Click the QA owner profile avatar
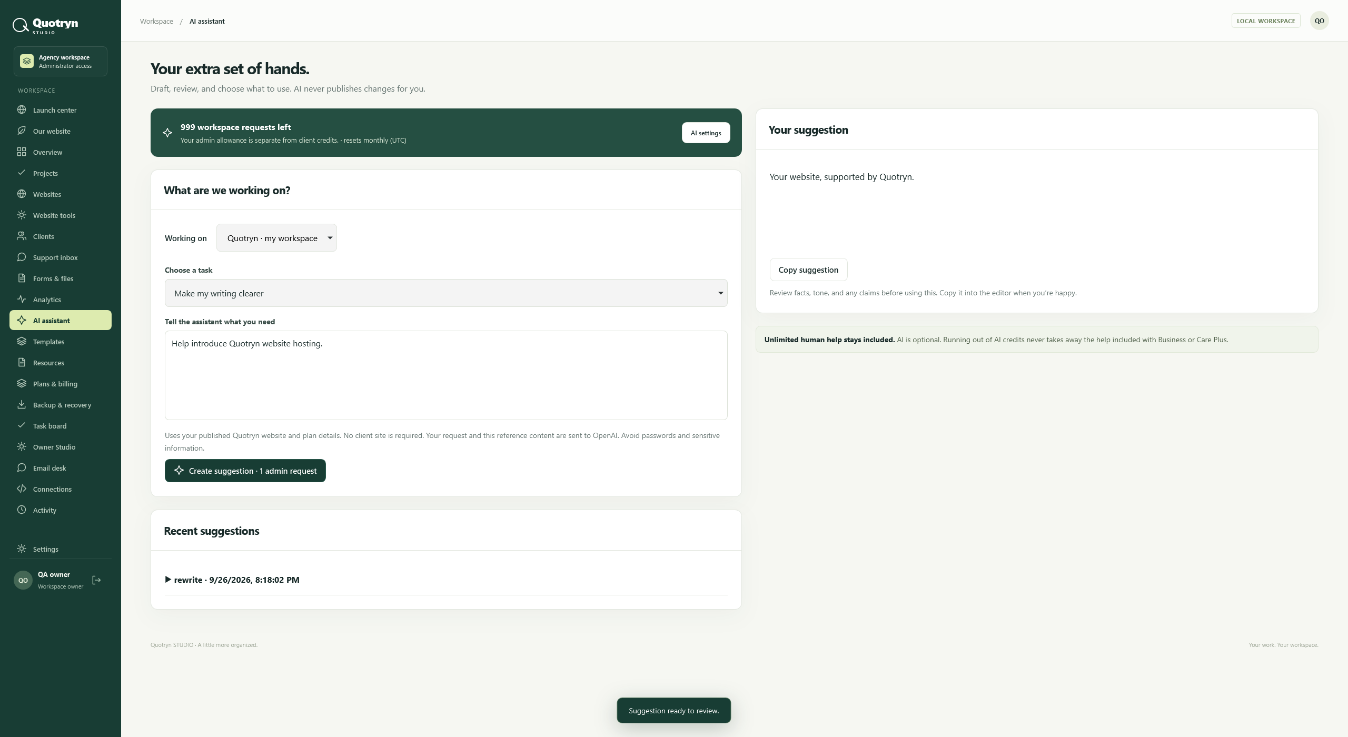Image resolution: width=1348 pixels, height=737 pixels. 23,580
